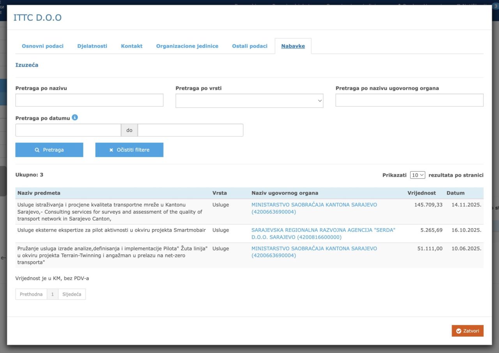499x353 pixels.
Task: Click the info icon beside Pretraga po datumu
Action: coord(75,117)
